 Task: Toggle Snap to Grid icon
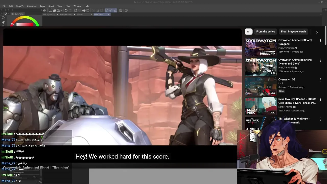[115, 10]
